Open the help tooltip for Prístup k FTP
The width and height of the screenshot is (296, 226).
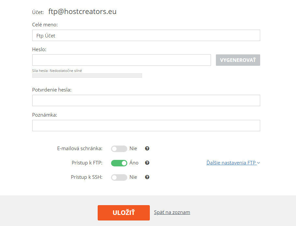pos(147,163)
